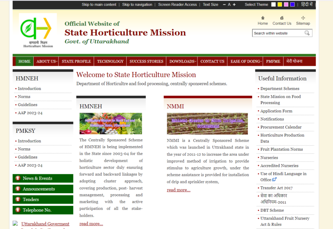Viewport: 333px width, 229px height.
Task: Click the NMMI irrigation banner image
Action: point(207,124)
